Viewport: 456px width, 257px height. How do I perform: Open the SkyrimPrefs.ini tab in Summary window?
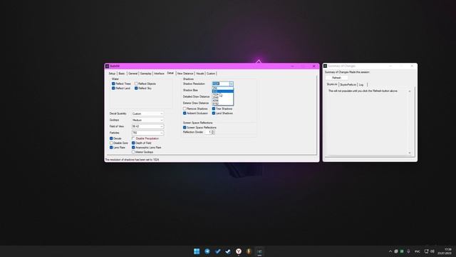pos(348,84)
